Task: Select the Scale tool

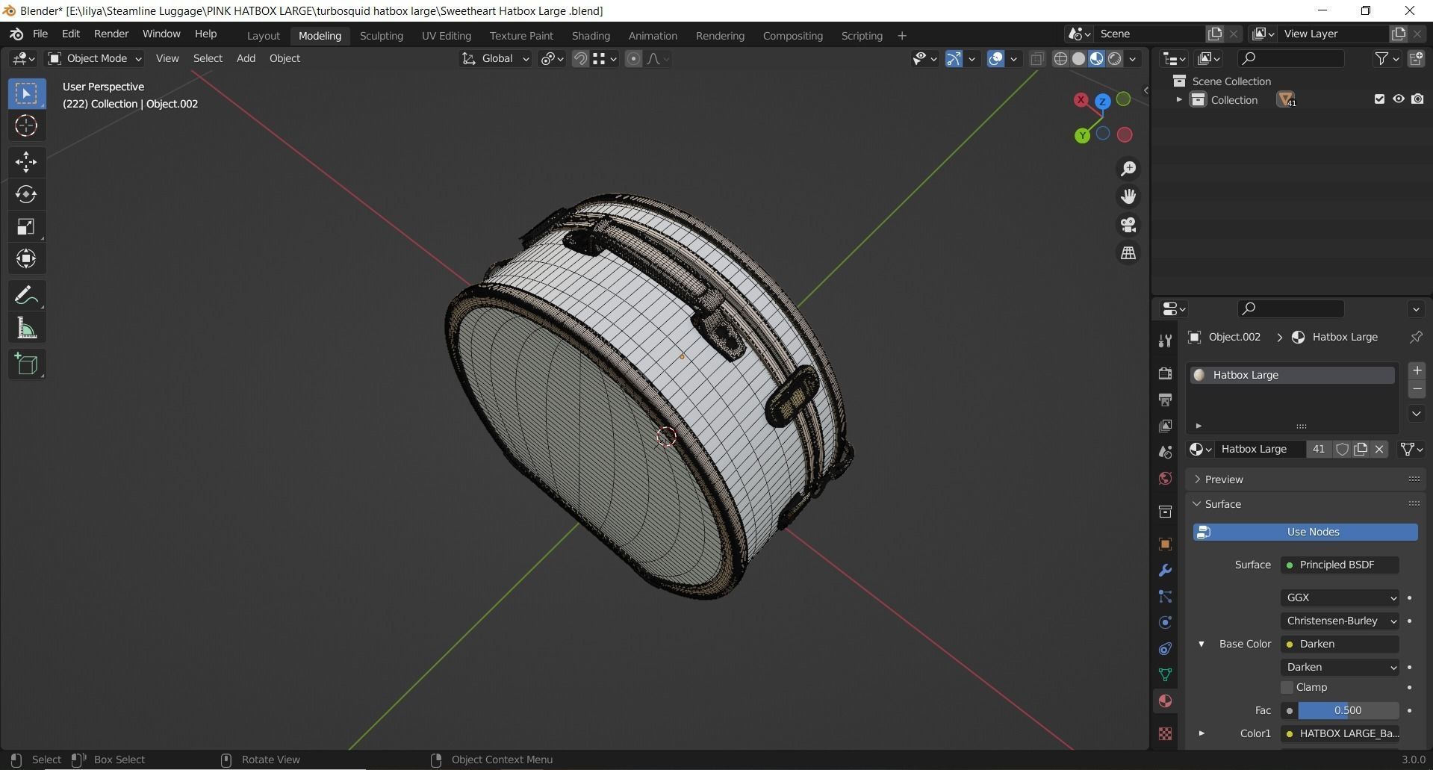Action: [x=26, y=226]
